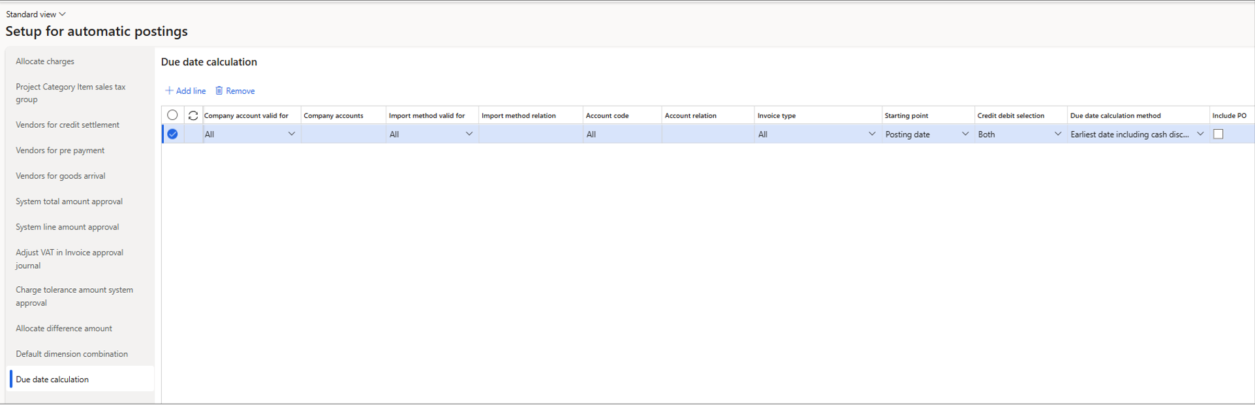Expand the Company account valid for dropdown
This screenshot has width=1255, height=405.
292,134
